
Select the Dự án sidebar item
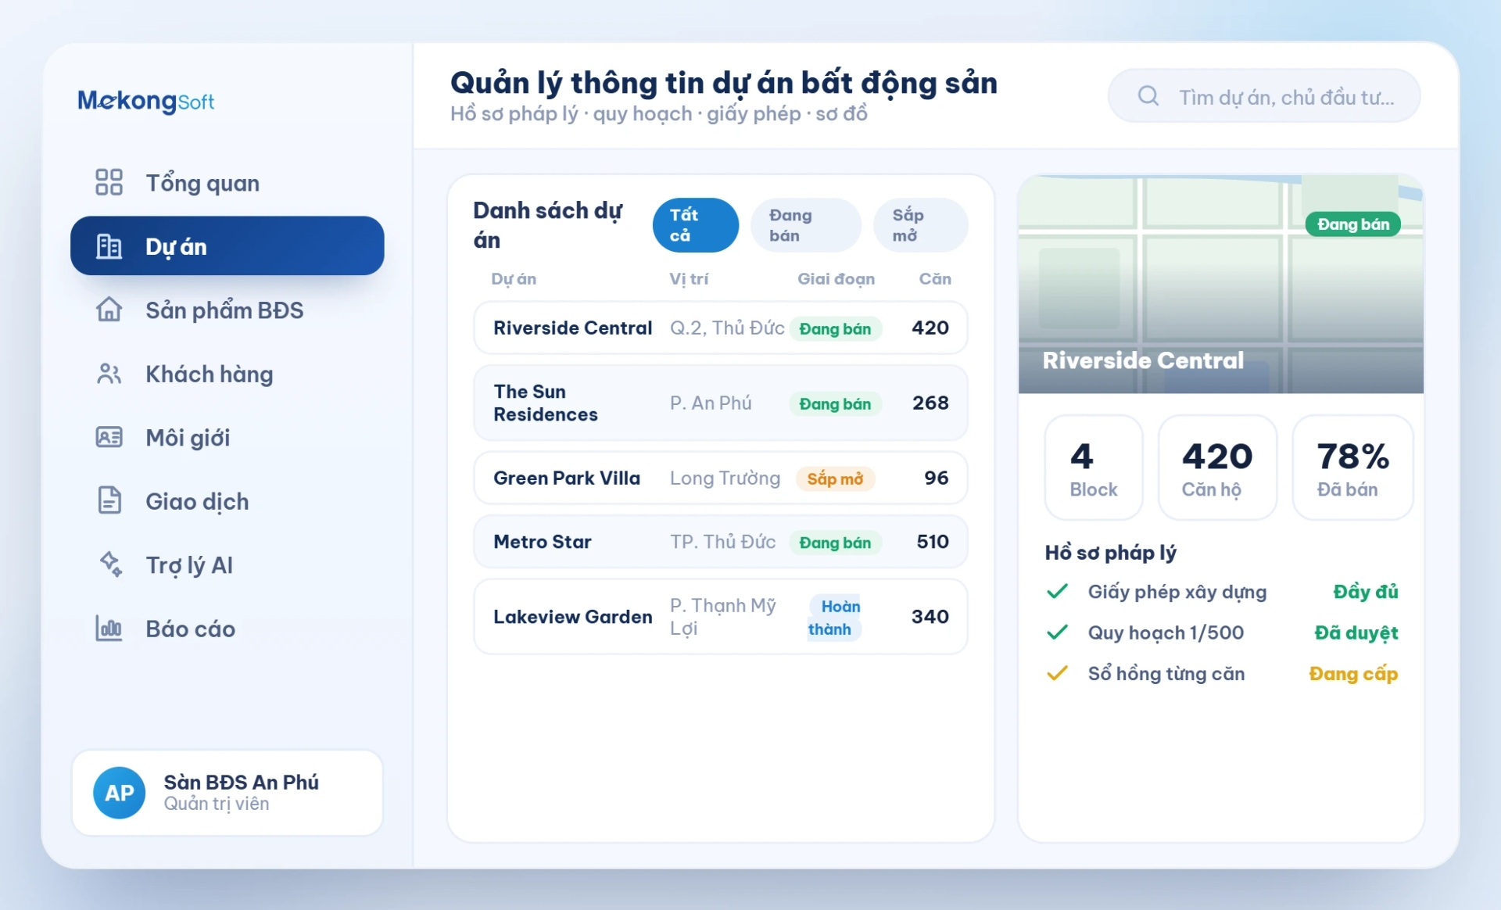pos(227,245)
